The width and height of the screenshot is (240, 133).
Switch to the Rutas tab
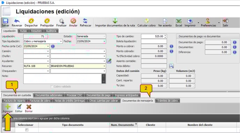point(23,31)
